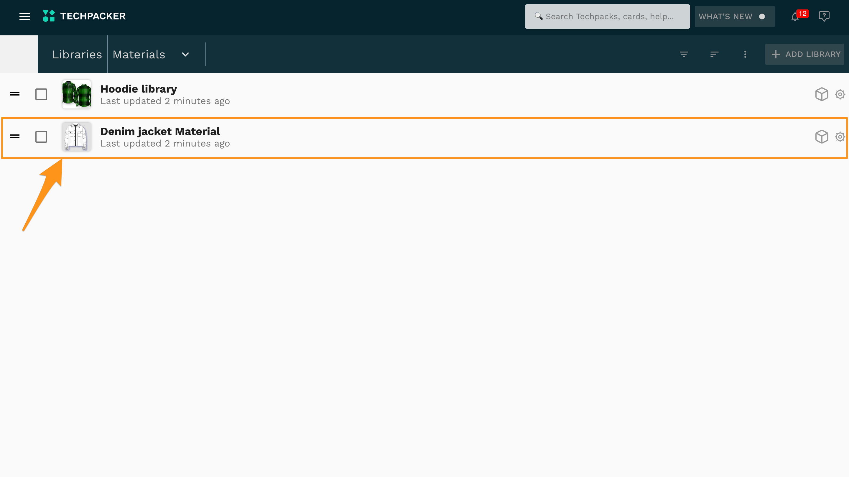Click Denim jacket Material cube icon
849x477 pixels.
pyautogui.click(x=822, y=137)
